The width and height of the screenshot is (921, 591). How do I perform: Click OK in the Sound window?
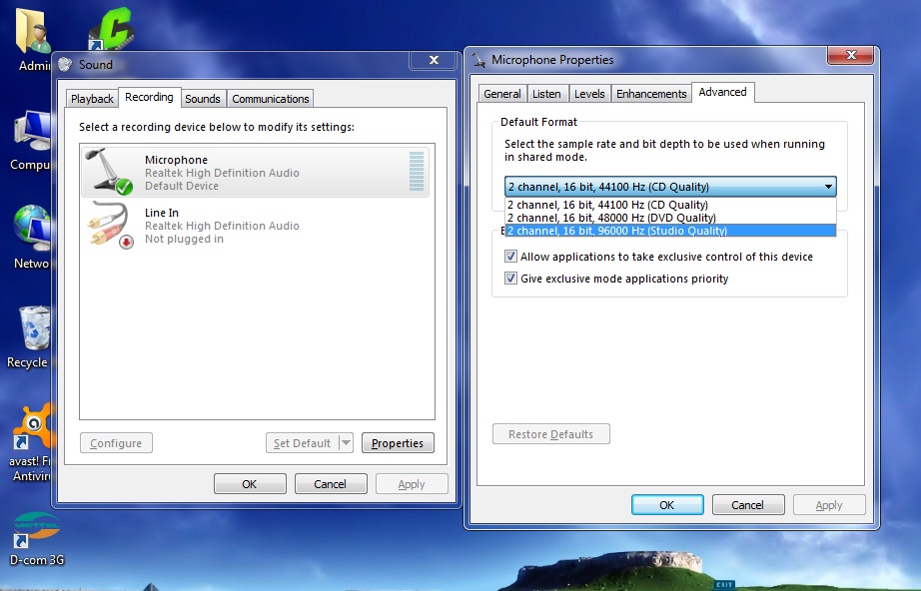pos(250,484)
